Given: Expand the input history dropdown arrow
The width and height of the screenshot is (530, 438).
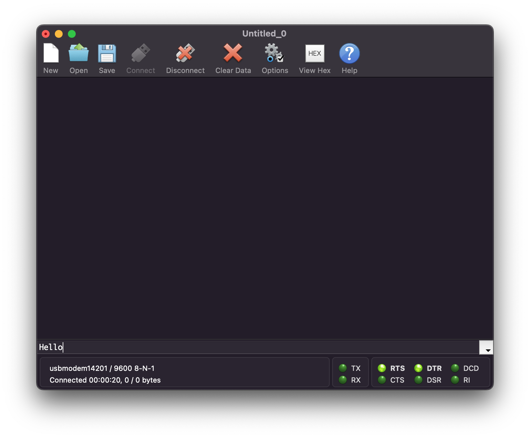Looking at the screenshot, I should click(486, 347).
